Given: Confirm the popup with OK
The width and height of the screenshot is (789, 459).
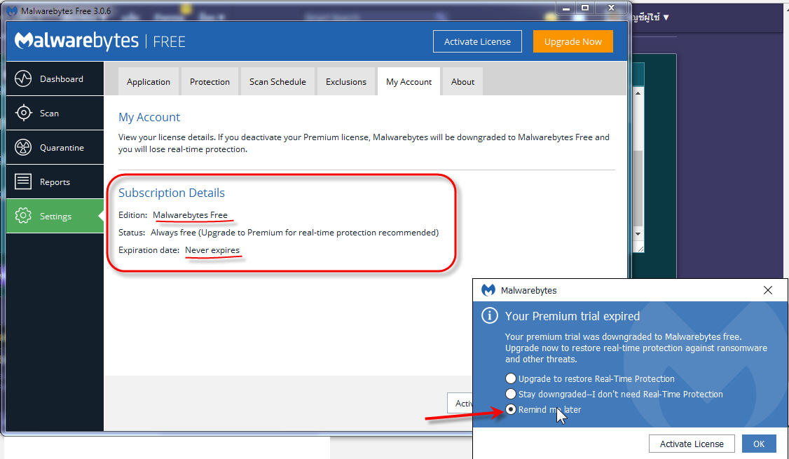Looking at the screenshot, I should pos(759,444).
